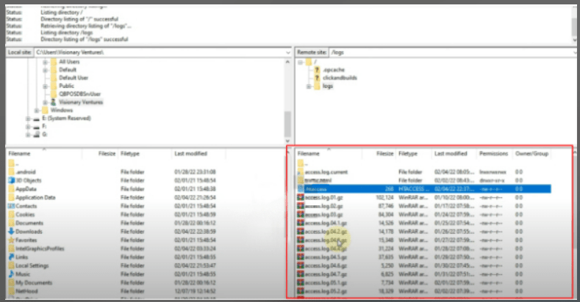Sort local files by Filename column
Viewport: 580px width, 302px height.
(x=44, y=153)
